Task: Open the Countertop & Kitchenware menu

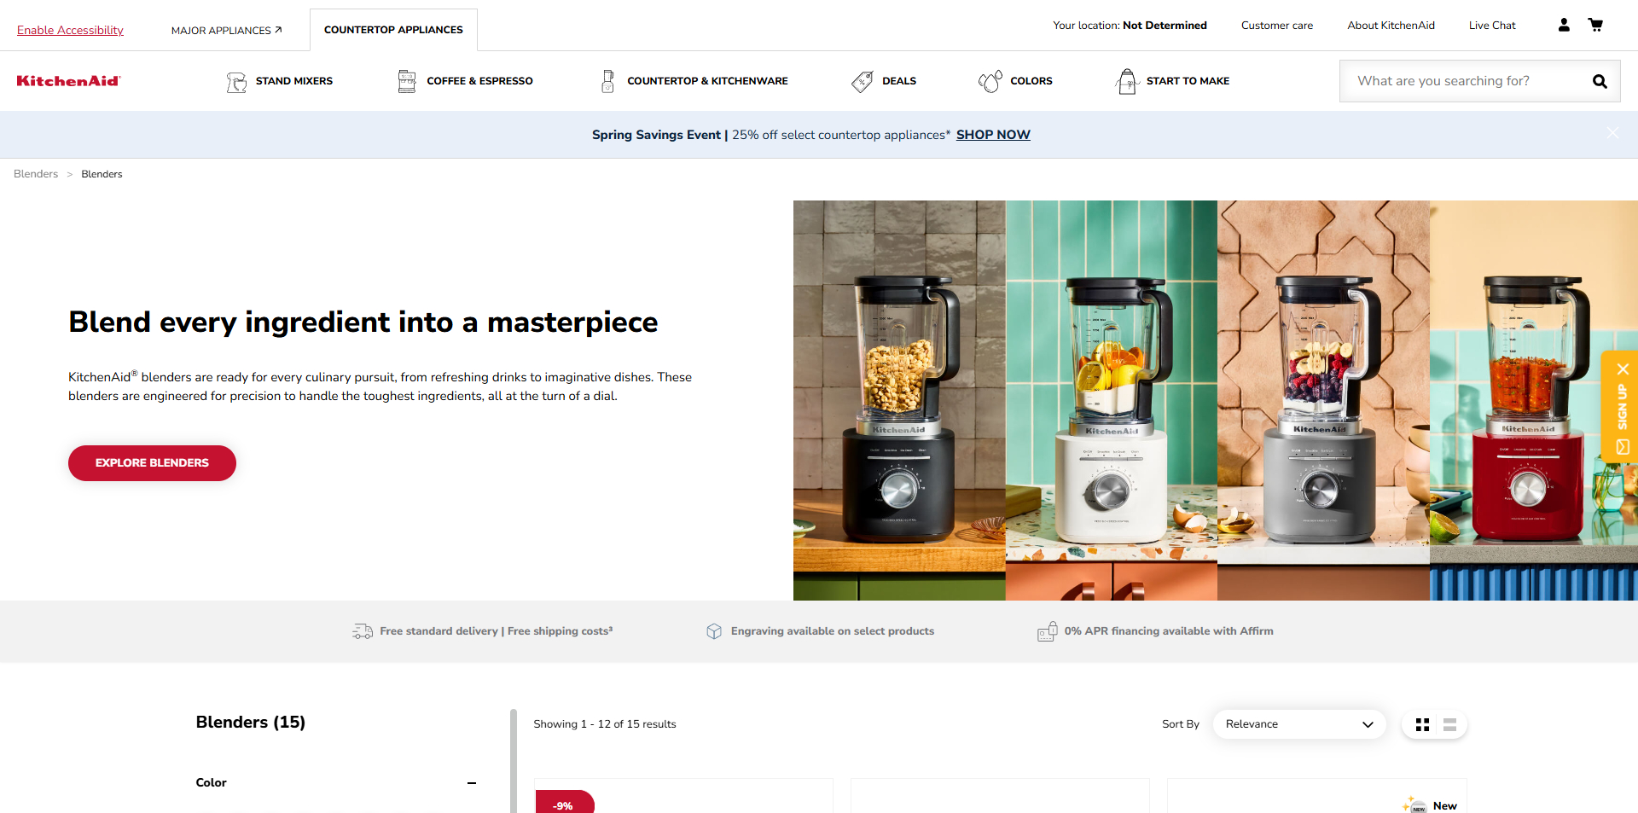Action: tap(707, 81)
